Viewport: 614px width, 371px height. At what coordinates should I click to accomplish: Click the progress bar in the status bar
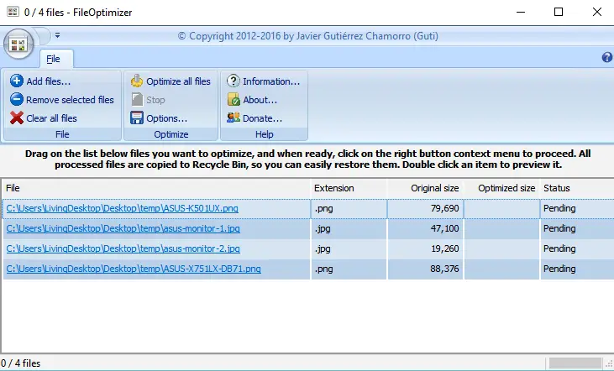[575, 363]
